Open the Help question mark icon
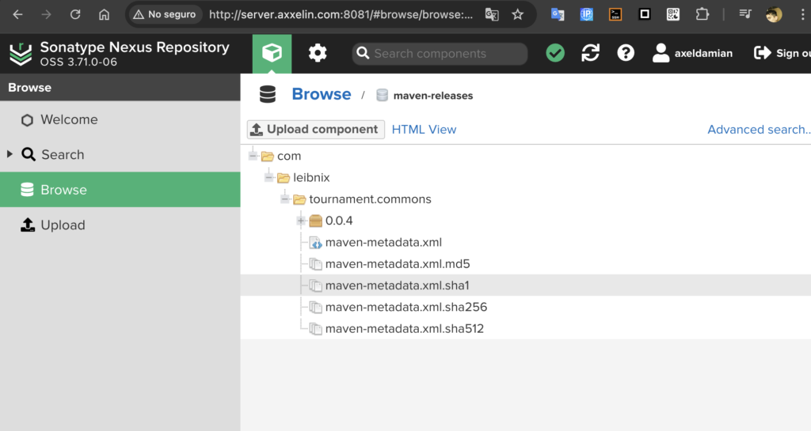 pos(626,54)
